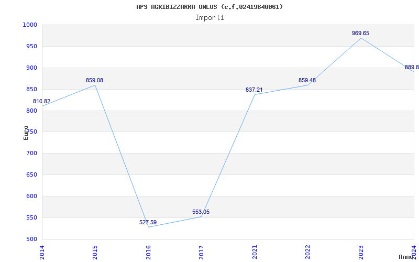Image resolution: width=419 pixels, height=262 pixels.
Task: Select the 810.82 data label
Action: (x=41, y=101)
